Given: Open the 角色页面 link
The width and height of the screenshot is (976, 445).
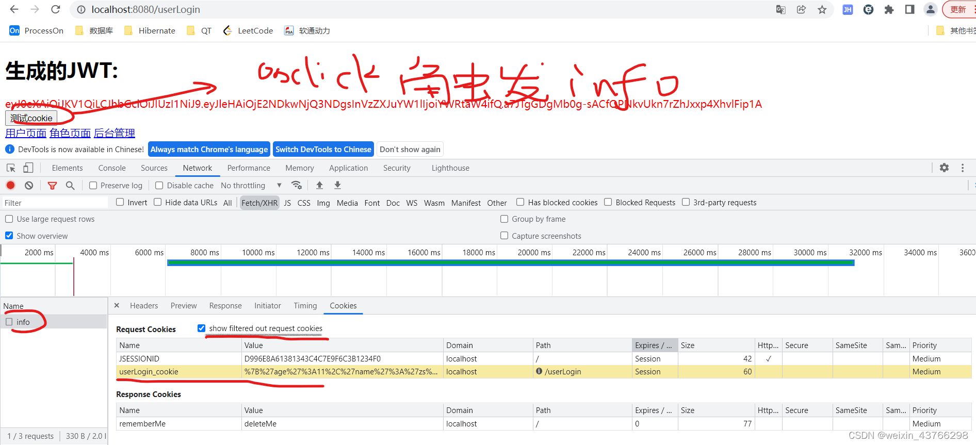Looking at the screenshot, I should pyautogui.click(x=70, y=133).
